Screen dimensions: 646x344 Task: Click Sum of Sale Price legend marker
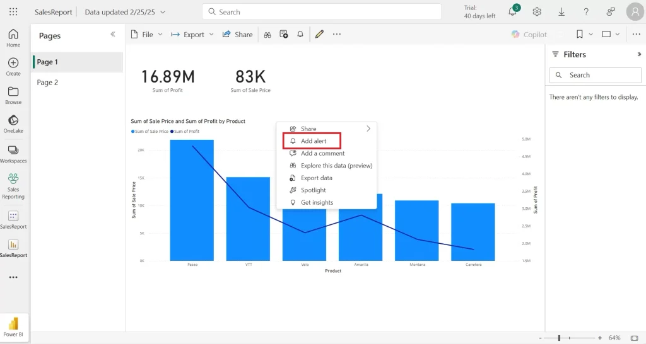[x=132, y=132]
